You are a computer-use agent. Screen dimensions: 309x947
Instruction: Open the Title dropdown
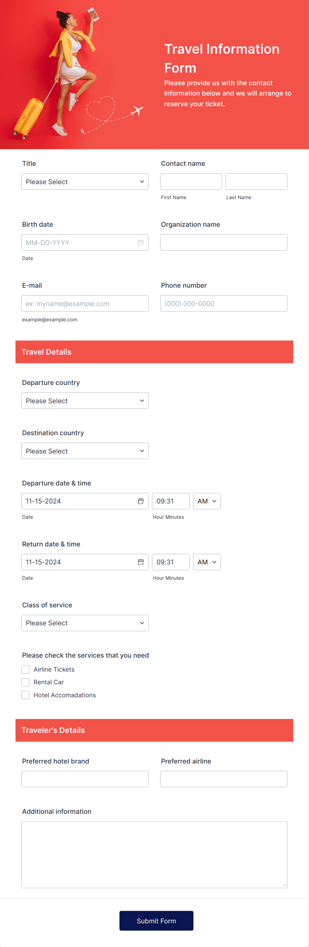click(85, 181)
